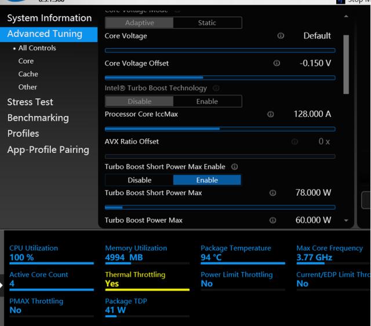Click the Active Core Count monitor

tap(52, 281)
